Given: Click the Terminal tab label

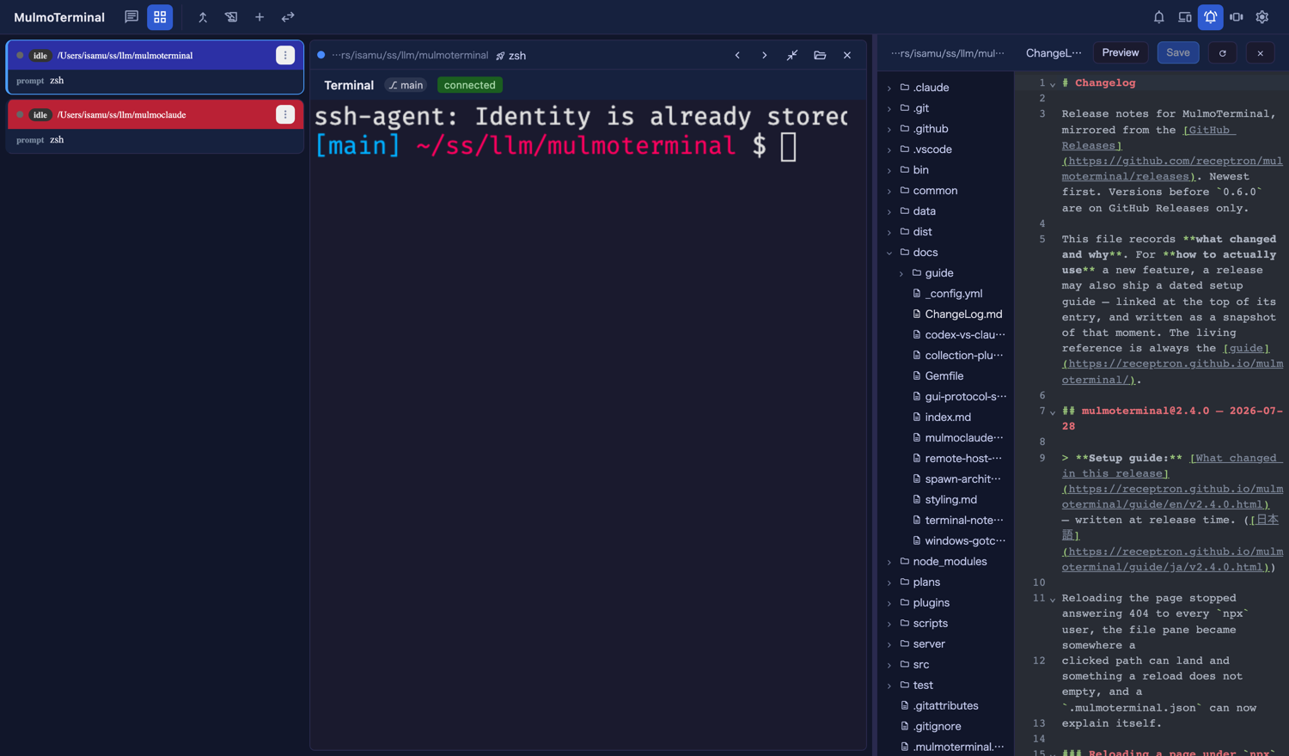Looking at the screenshot, I should [349, 85].
